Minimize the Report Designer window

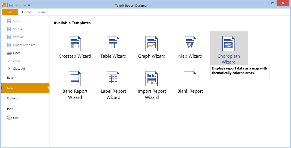(x=266, y=3)
